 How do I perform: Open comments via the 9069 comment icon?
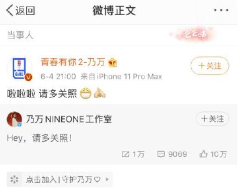172,154
